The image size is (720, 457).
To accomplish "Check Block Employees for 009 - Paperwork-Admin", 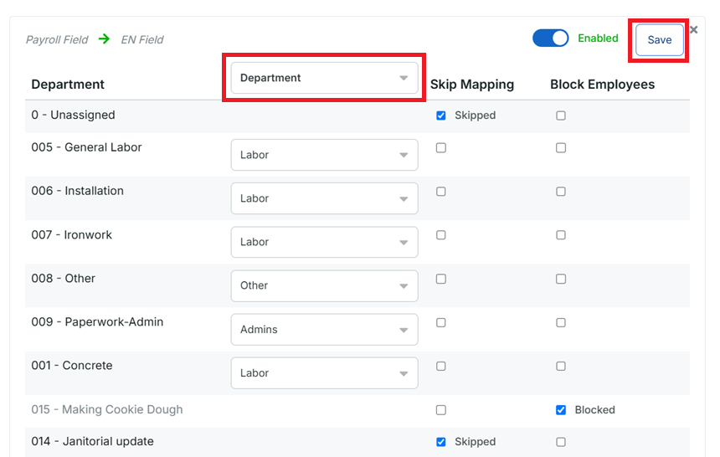I will [561, 322].
